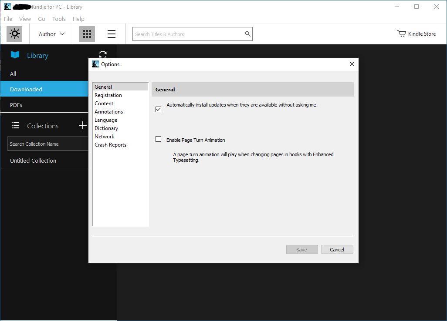
Task: Open the Help menu
Action: pyautogui.click(x=78, y=19)
